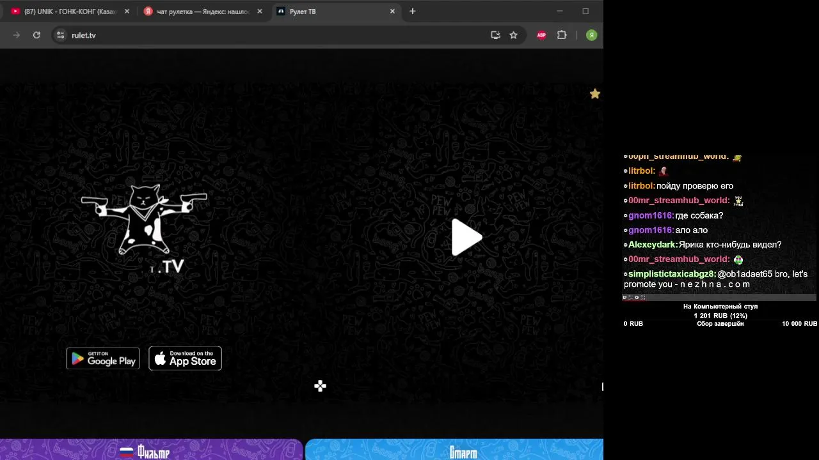Click the 1 201 RUB (12%) amount
Image resolution: width=819 pixels, height=460 pixels.
click(720, 316)
